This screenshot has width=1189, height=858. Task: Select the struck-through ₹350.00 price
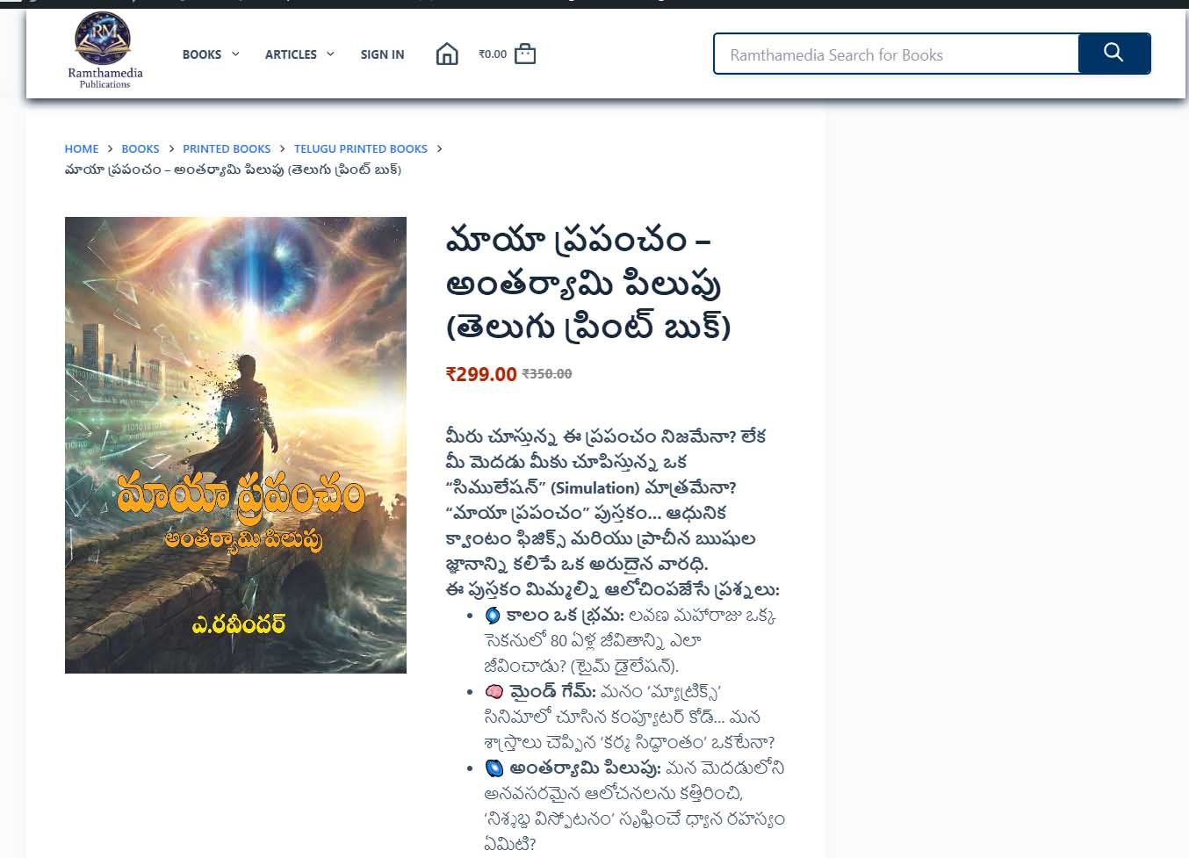pos(547,374)
